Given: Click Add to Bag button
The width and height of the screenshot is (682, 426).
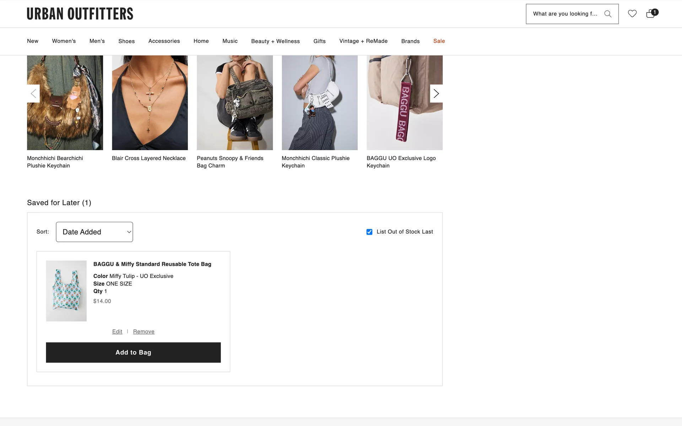Looking at the screenshot, I should pyautogui.click(x=133, y=353).
